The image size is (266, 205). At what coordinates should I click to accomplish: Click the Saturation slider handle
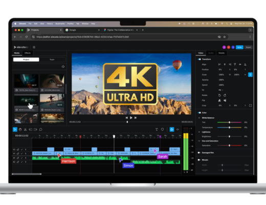229,146
